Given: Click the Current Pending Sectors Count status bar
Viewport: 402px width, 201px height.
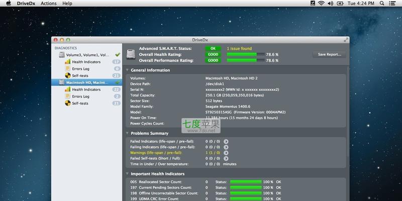Looking at the screenshot, I should 246,187.
